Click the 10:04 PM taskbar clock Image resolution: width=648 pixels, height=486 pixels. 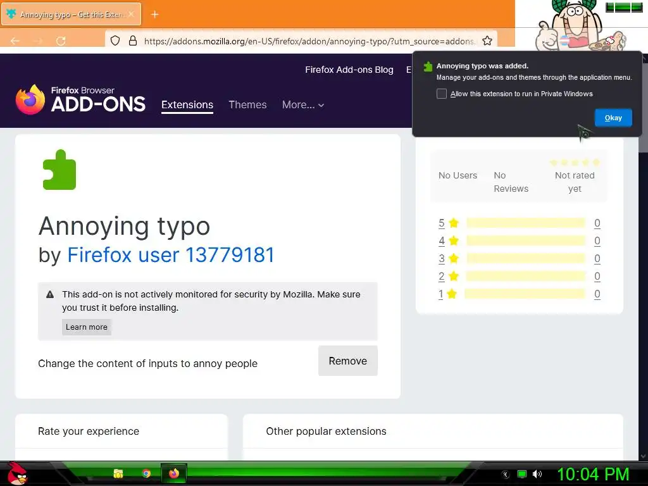point(594,474)
